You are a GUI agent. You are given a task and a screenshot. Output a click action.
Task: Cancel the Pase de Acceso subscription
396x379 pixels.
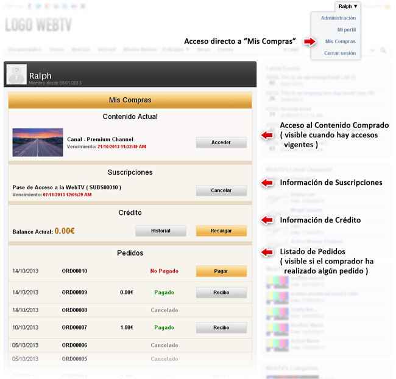pyautogui.click(x=221, y=190)
